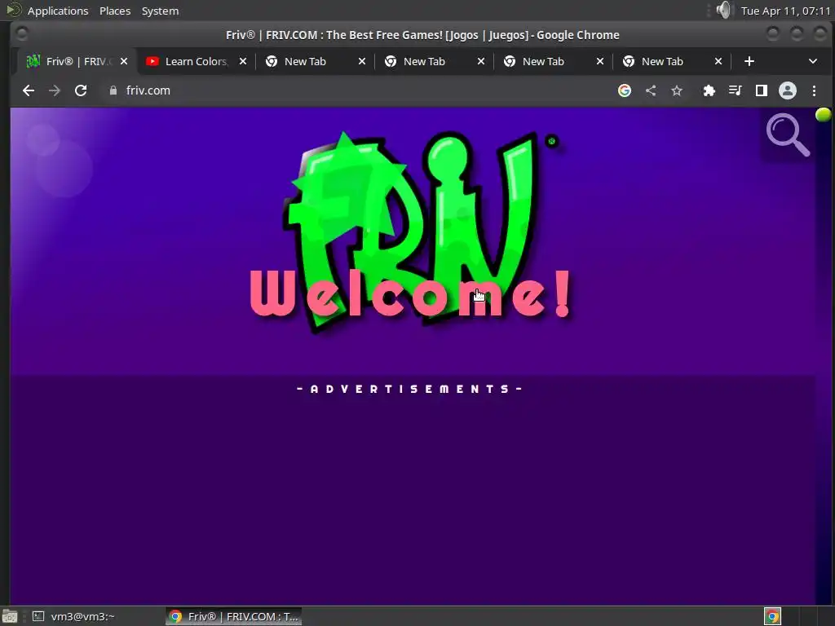Screen dimensions: 835x626
Task: Click the show desktop icon in taskbar
Action: tap(10, 616)
